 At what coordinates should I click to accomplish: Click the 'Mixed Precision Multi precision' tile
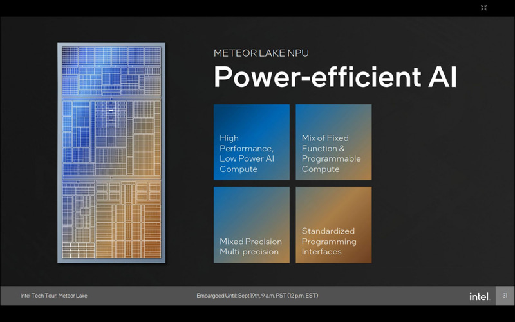coord(252,225)
